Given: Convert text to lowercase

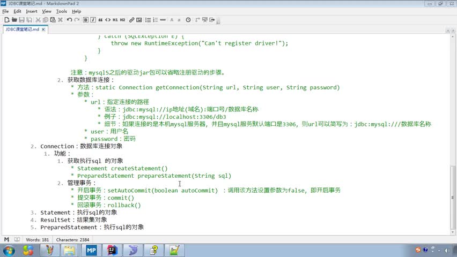Looking at the screenshot, I should pyautogui.click(x=179, y=20).
